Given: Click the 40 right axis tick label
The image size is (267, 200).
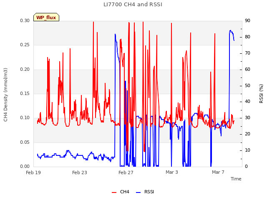Looking at the screenshot, I should click(247, 102).
